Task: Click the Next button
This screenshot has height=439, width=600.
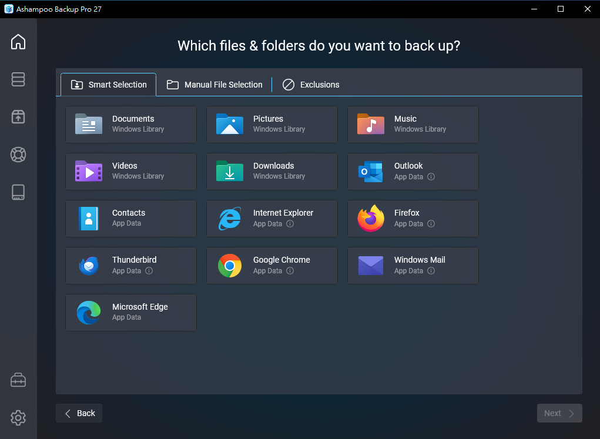Action: point(559,413)
